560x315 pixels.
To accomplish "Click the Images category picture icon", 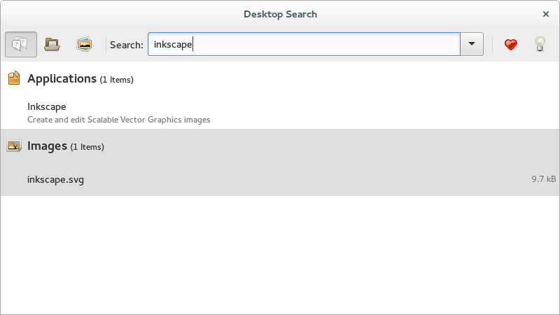I will pyautogui.click(x=13, y=146).
